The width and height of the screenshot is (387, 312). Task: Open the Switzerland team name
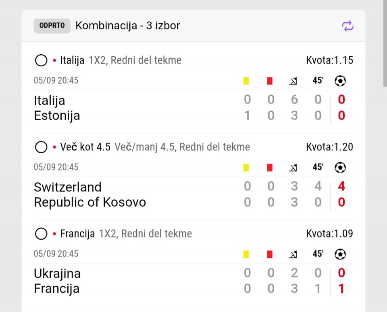(x=68, y=187)
